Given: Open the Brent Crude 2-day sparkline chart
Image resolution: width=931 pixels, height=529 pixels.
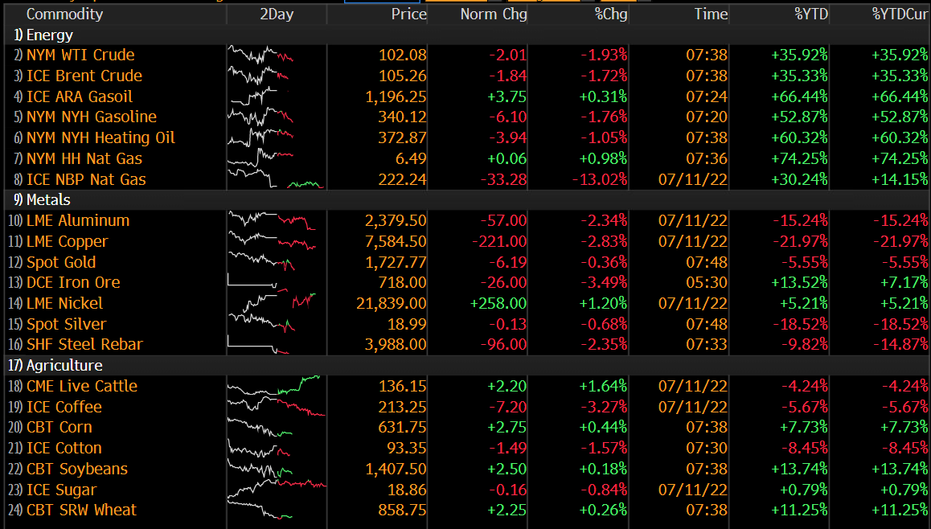Looking at the screenshot, I should click(x=258, y=76).
